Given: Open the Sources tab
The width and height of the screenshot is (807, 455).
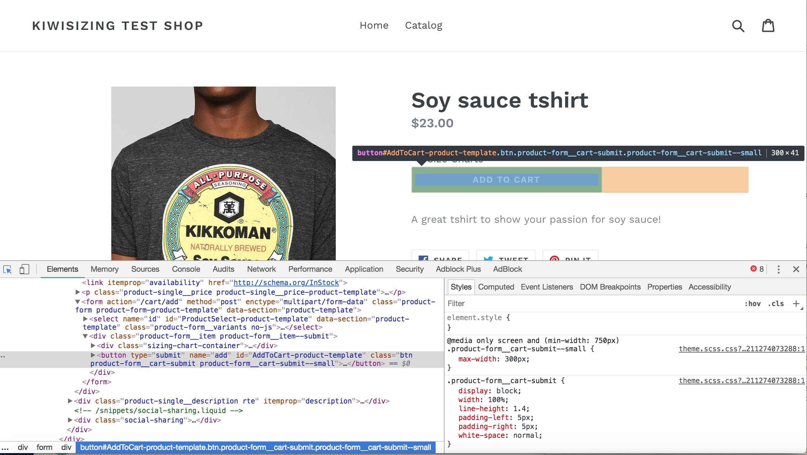Looking at the screenshot, I should tap(145, 269).
